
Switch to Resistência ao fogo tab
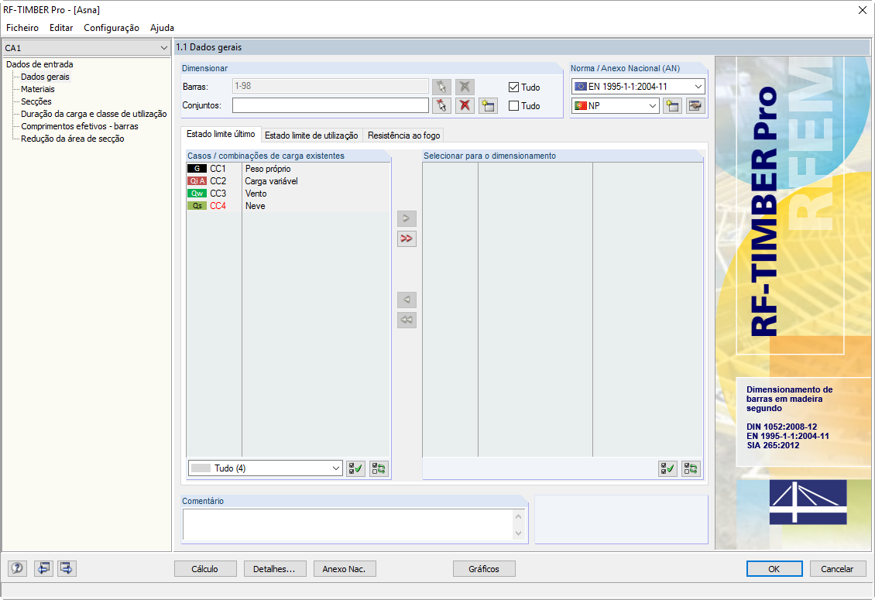point(404,135)
